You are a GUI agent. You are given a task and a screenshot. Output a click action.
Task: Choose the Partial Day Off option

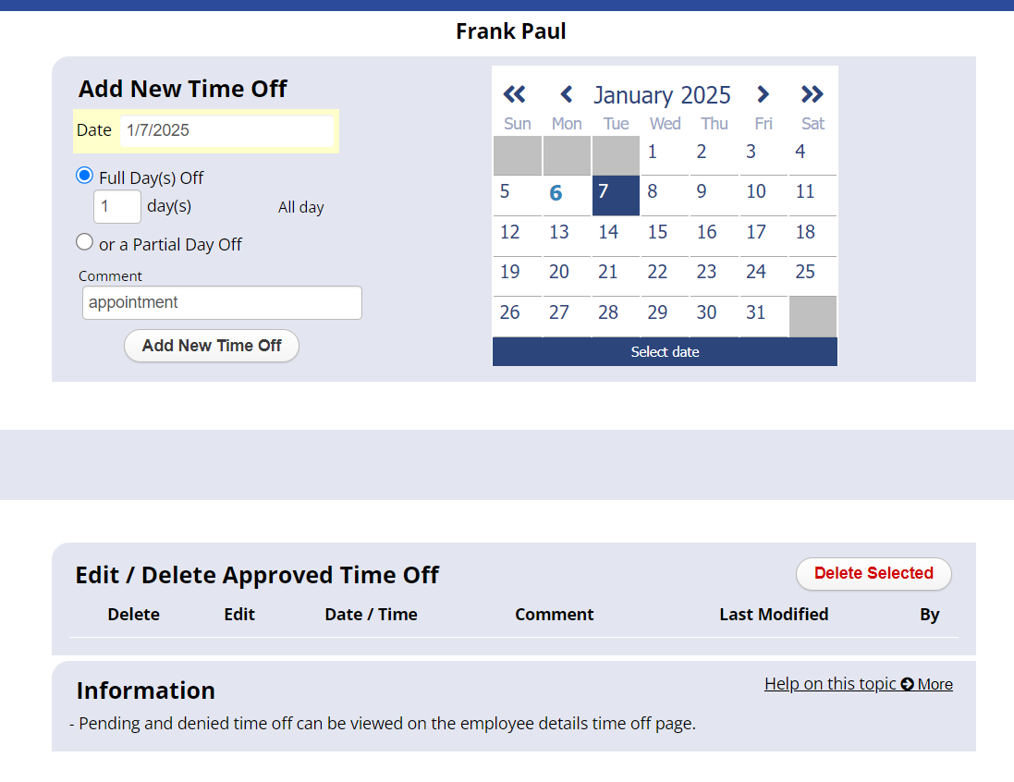(x=84, y=241)
